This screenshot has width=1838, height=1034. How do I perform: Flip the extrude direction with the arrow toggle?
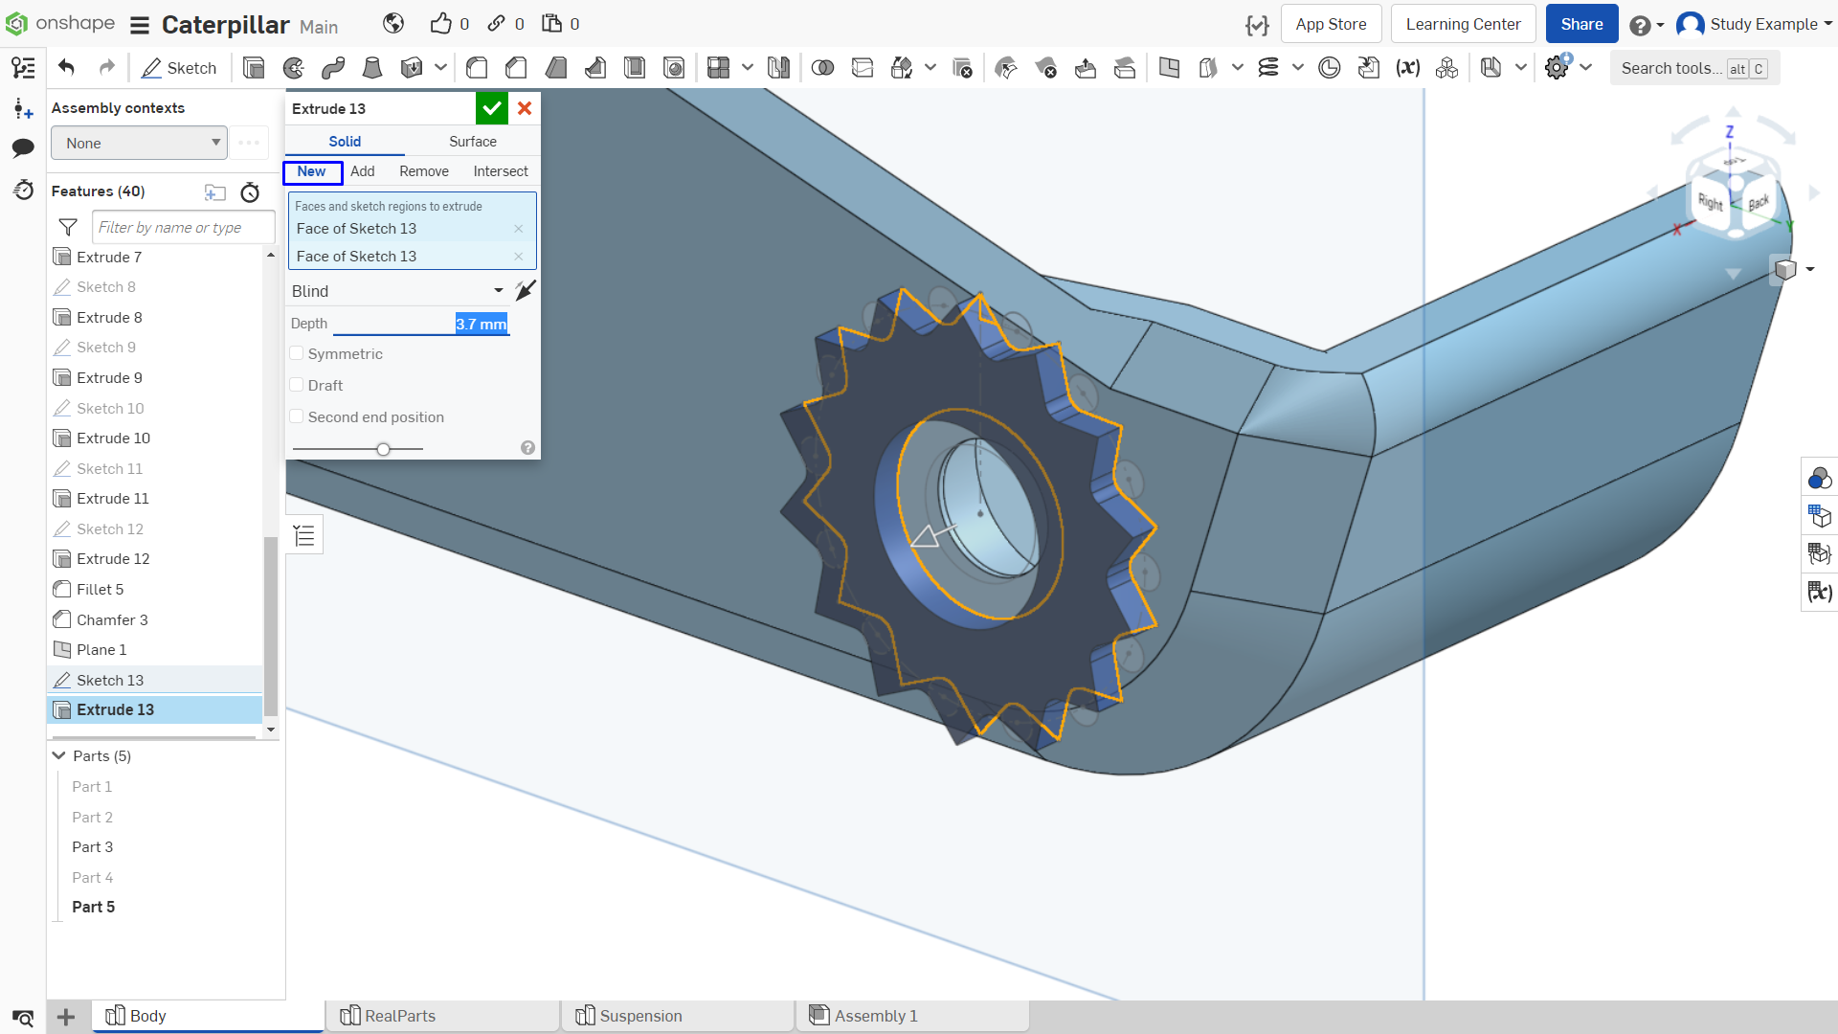(526, 290)
